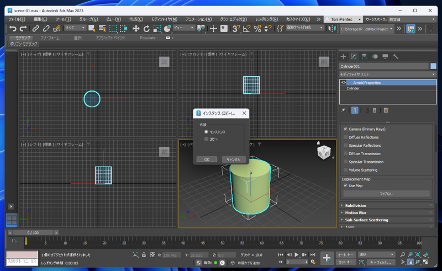
Task: Open the 編集(E) menu
Action: pyautogui.click(x=40, y=19)
